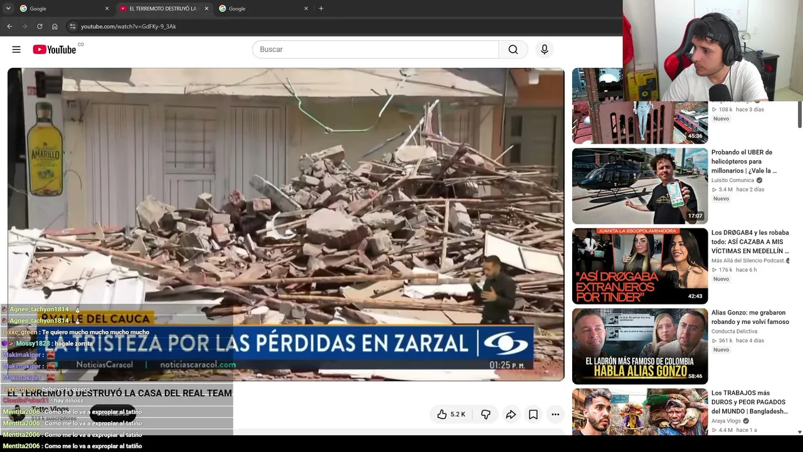The height and width of the screenshot is (452, 803).
Task: Save the video with the bookmark icon
Action: (533, 414)
